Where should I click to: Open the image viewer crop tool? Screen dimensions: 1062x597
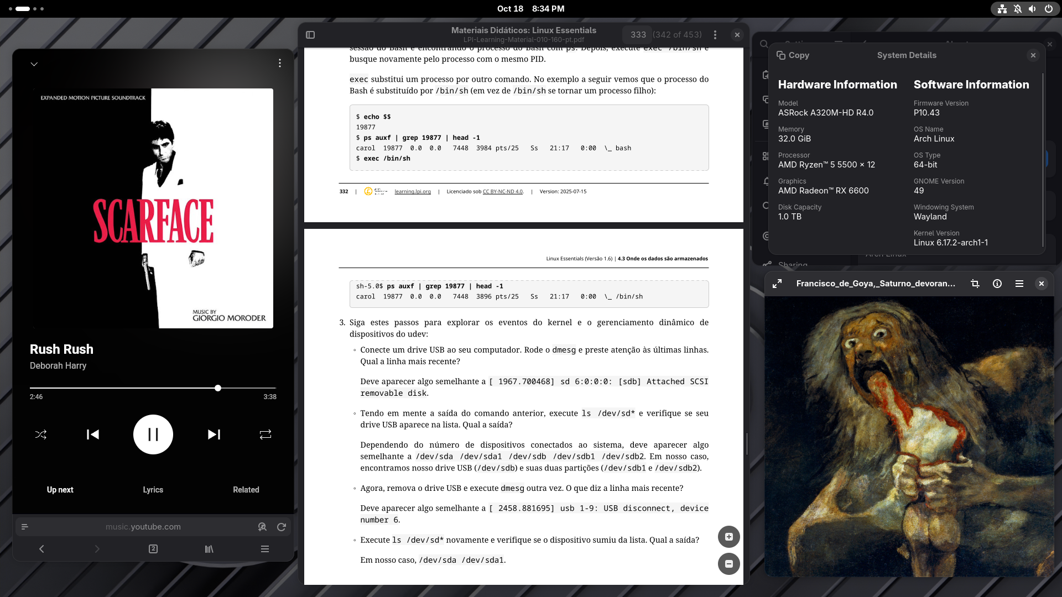point(975,284)
